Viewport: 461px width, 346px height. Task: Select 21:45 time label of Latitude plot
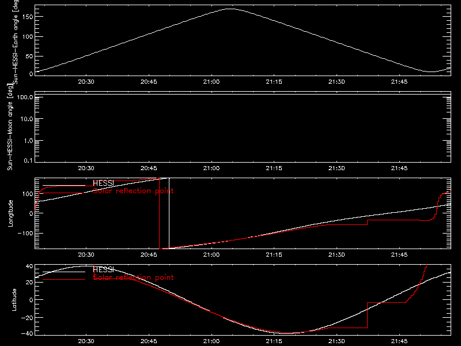(x=399, y=341)
